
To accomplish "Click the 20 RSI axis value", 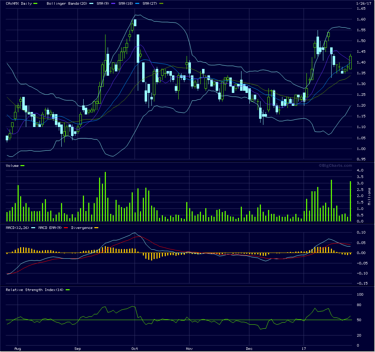I will tap(359, 335).
